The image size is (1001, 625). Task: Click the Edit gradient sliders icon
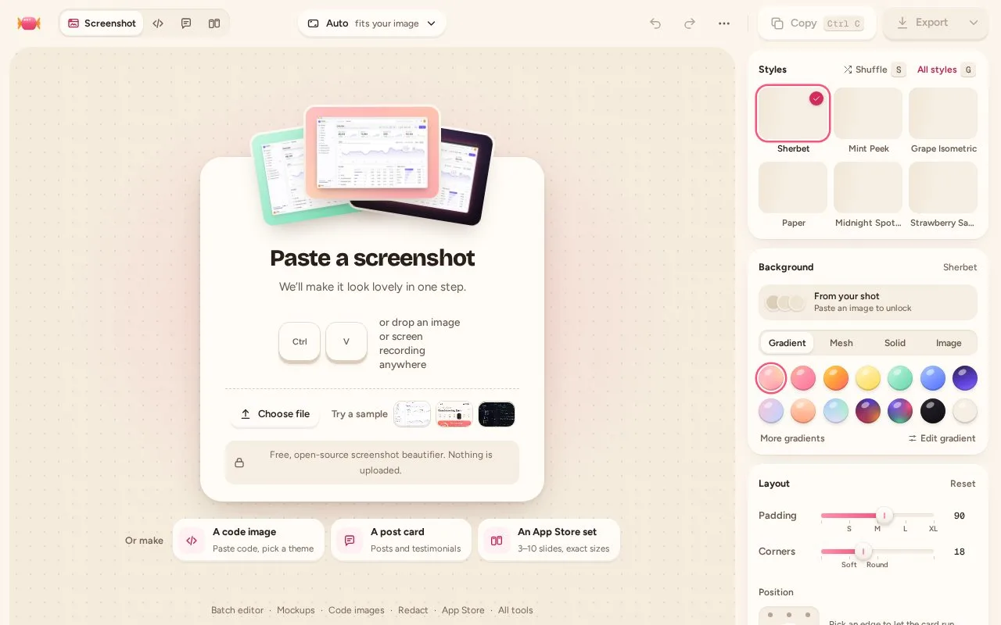pyautogui.click(x=913, y=438)
